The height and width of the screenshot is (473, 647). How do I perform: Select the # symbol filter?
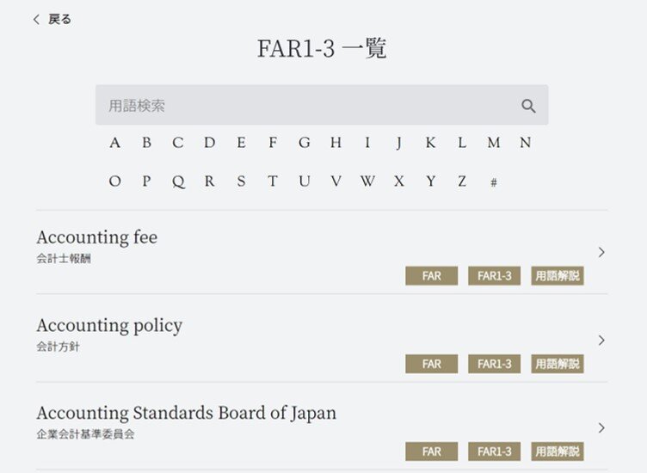(493, 182)
